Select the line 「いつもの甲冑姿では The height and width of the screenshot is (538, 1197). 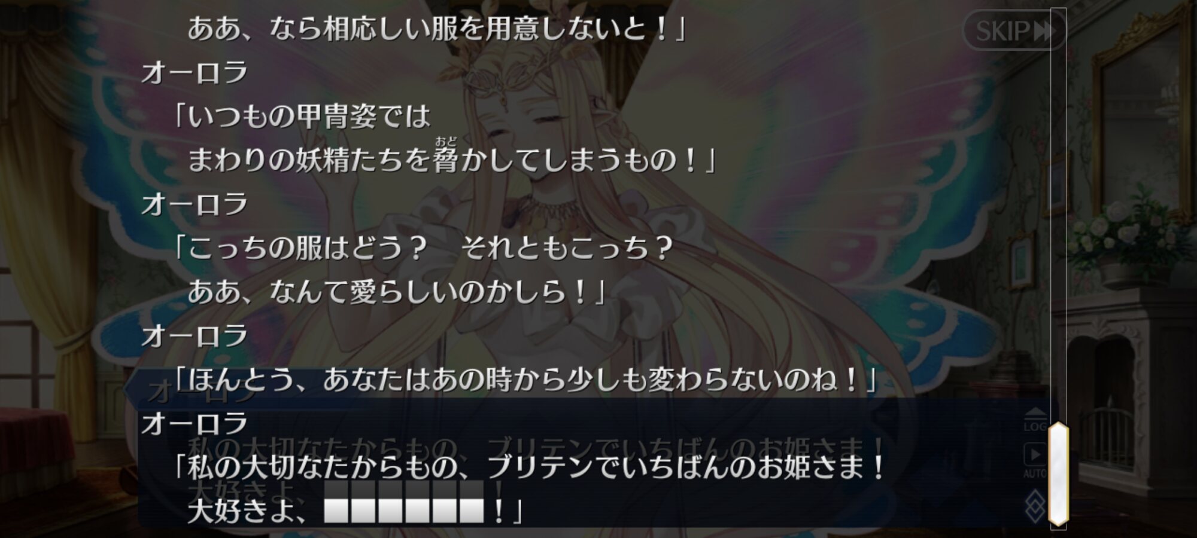click(300, 116)
